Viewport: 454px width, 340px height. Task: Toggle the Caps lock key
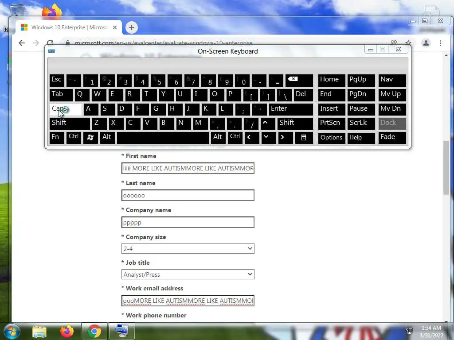66,109
